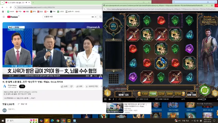This screenshot has height=123, width=218.
Task: Expand the system tray hidden icons chevron
Action: [192, 121]
